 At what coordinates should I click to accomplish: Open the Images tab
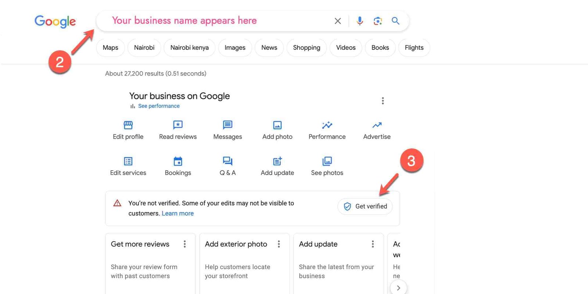(235, 48)
